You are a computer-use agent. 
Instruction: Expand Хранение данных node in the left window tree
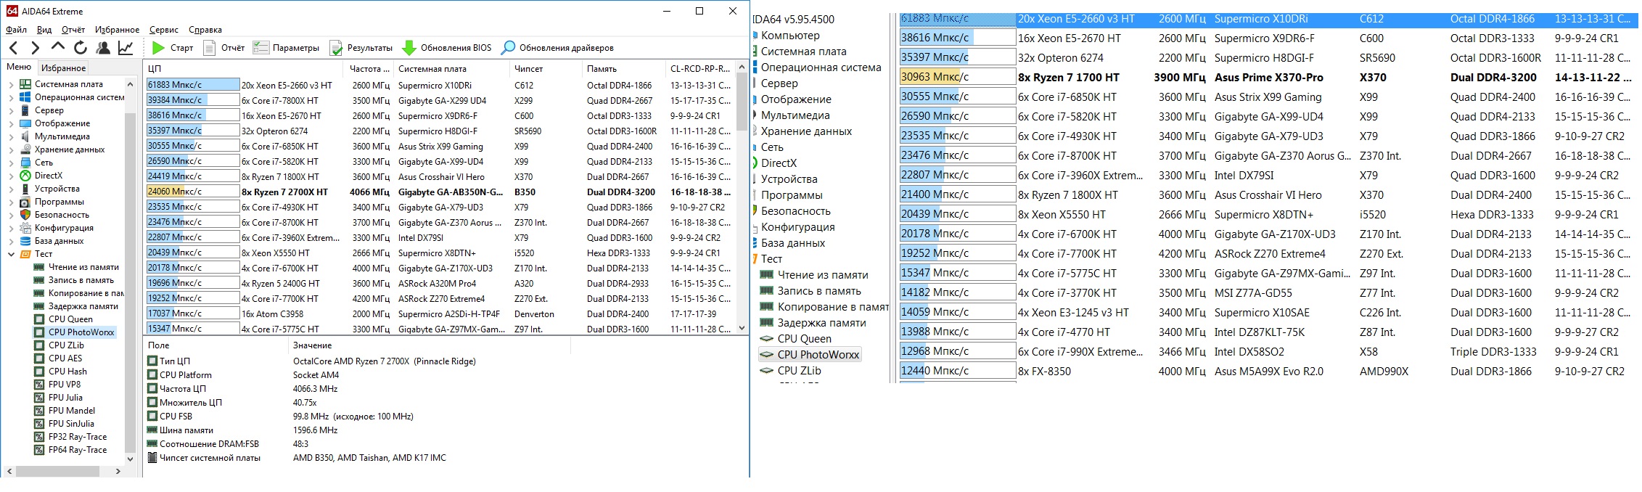(x=11, y=149)
